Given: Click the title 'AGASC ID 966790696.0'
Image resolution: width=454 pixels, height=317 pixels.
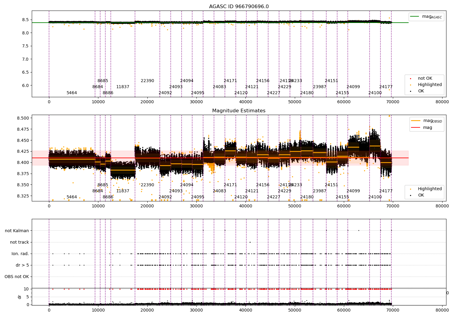Looking at the screenshot, I should pos(239,7).
